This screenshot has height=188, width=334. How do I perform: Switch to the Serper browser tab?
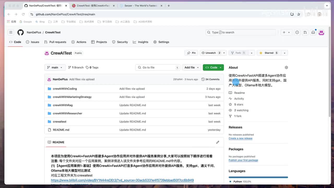point(141,5)
